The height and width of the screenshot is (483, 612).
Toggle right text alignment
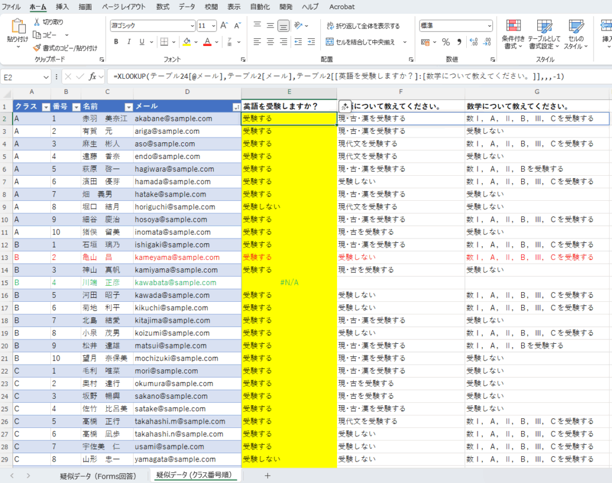[x=283, y=42]
